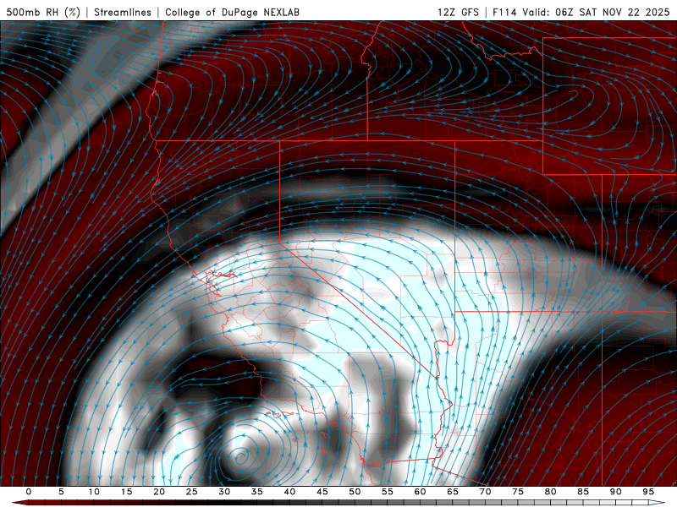Click the 70 value on the color scale
The height and width of the screenshot is (507, 677).
[485, 492]
